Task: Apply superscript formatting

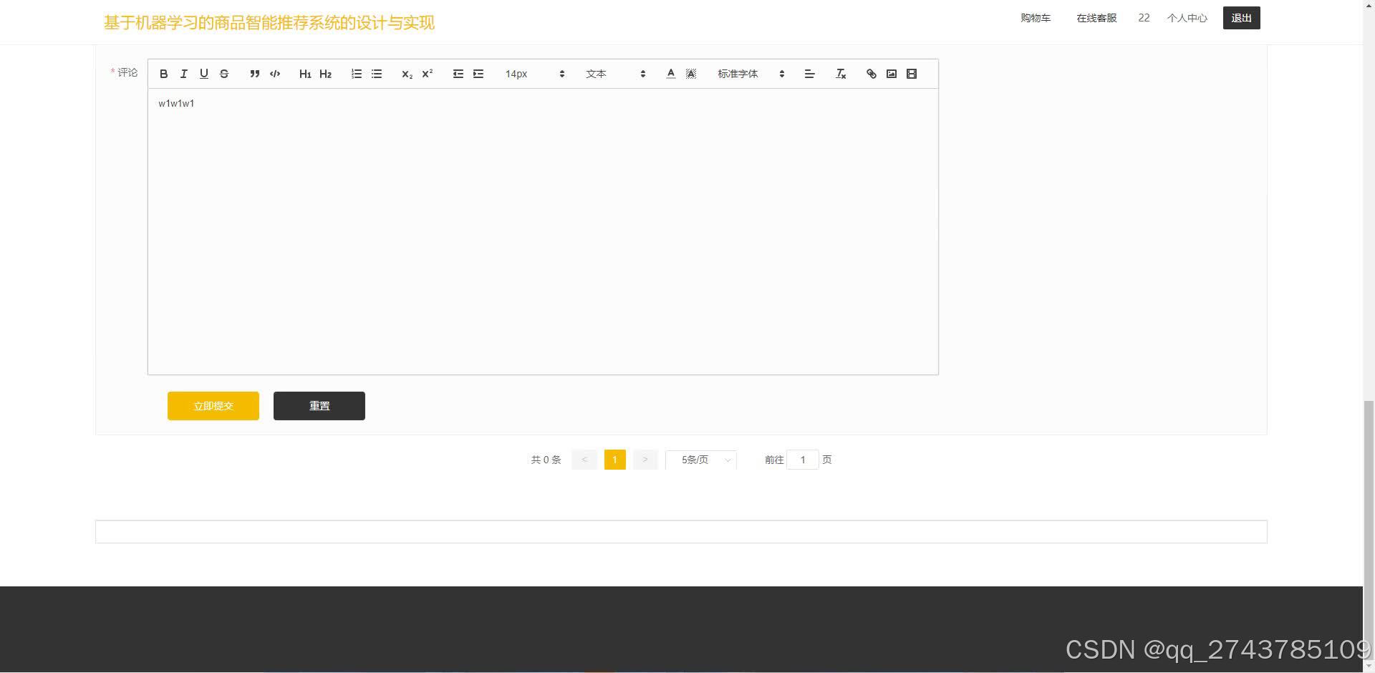Action: pyautogui.click(x=428, y=74)
